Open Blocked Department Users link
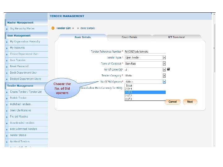Image resolution: width=223 pixels, height=167 pixels. [25, 79]
